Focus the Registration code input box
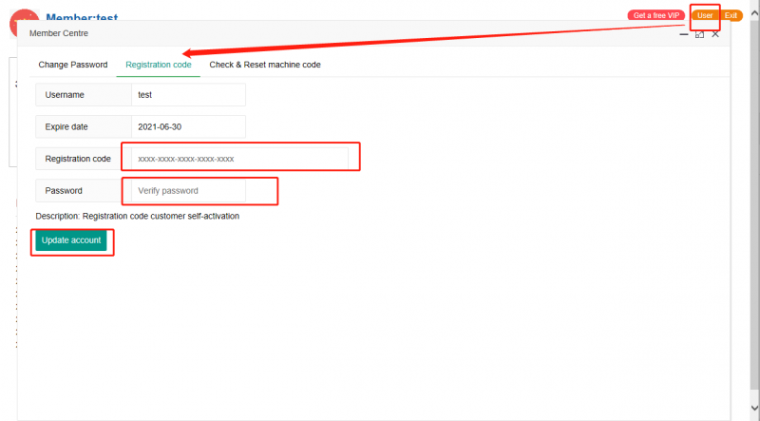 pyautogui.click(x=239, y=159)
